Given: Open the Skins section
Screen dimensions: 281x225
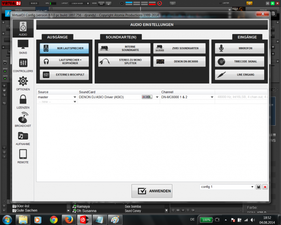Looking at the screenshot, I should [x=23, y=47].
